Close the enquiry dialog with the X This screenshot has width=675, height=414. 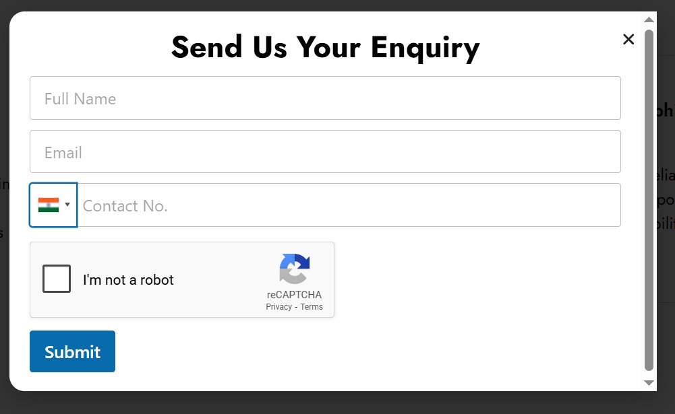[628, 40]
